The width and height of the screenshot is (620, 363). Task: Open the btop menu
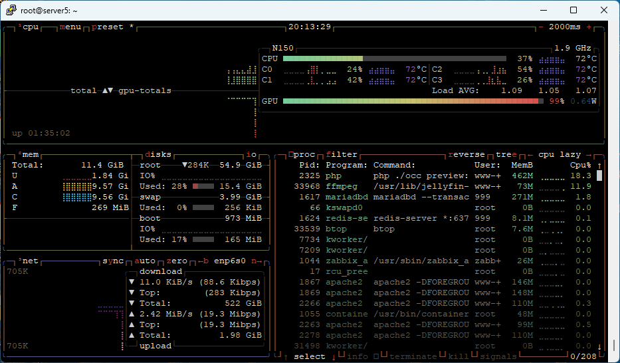pos(70,27)
